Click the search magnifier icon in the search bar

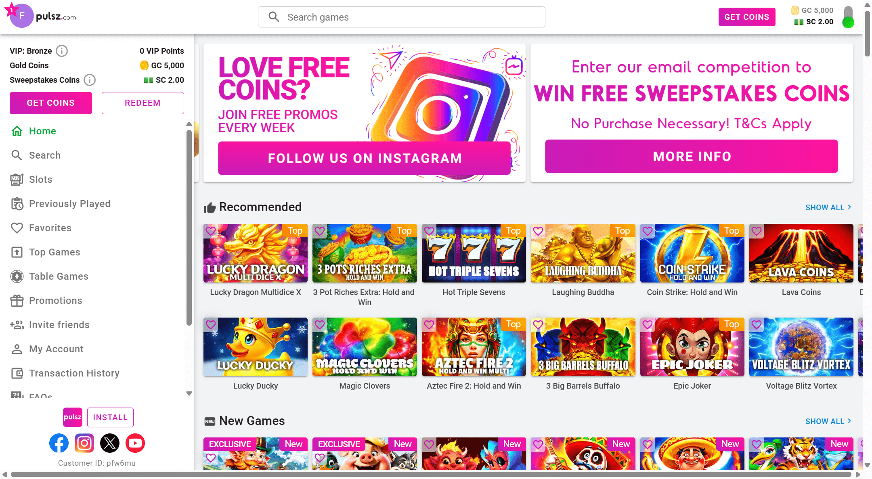274,17
